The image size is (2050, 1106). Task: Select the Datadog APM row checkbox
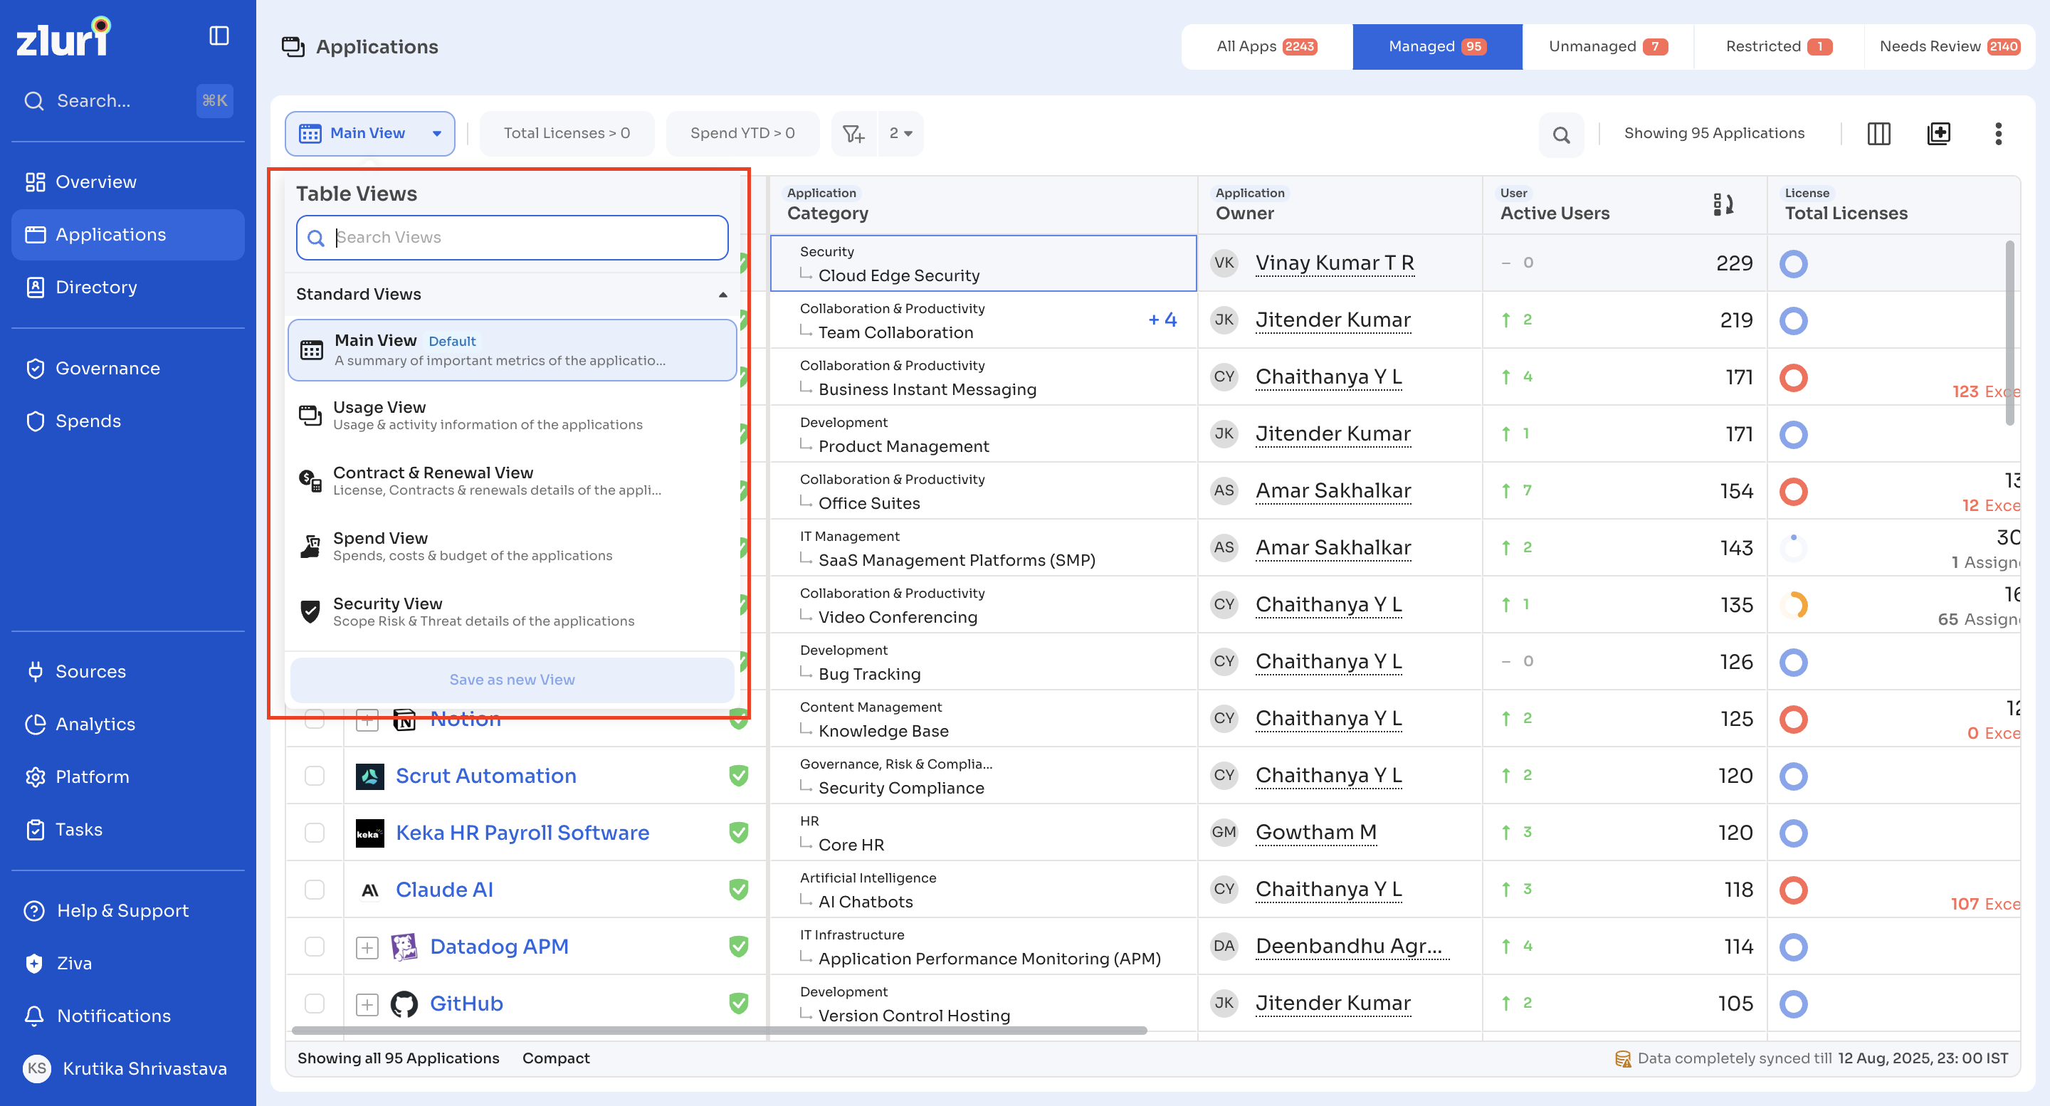click(x=315, y=947)
